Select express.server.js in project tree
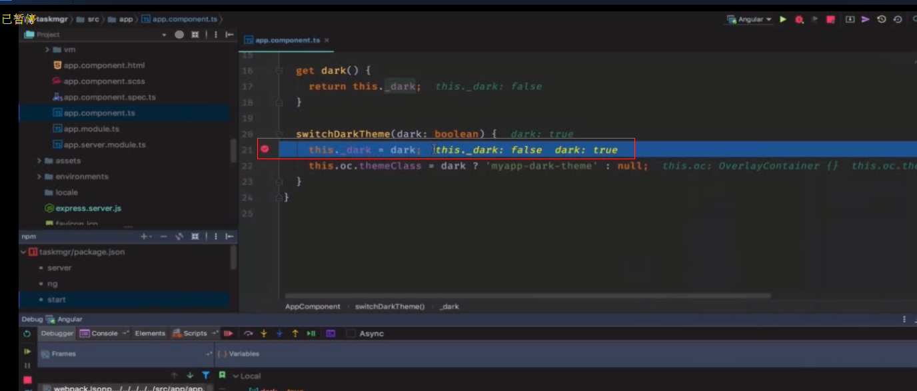 click(83, 208)
